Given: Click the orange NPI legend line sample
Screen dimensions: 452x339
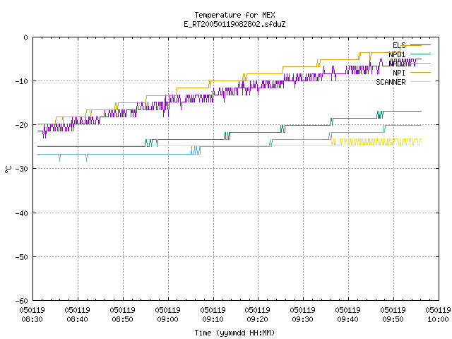Looking at the screenshot, I should click(x=420, y=72).
